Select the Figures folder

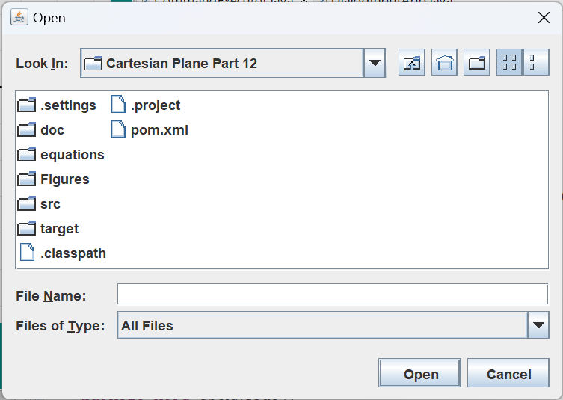pyautogui.click(x=64, y=179)
